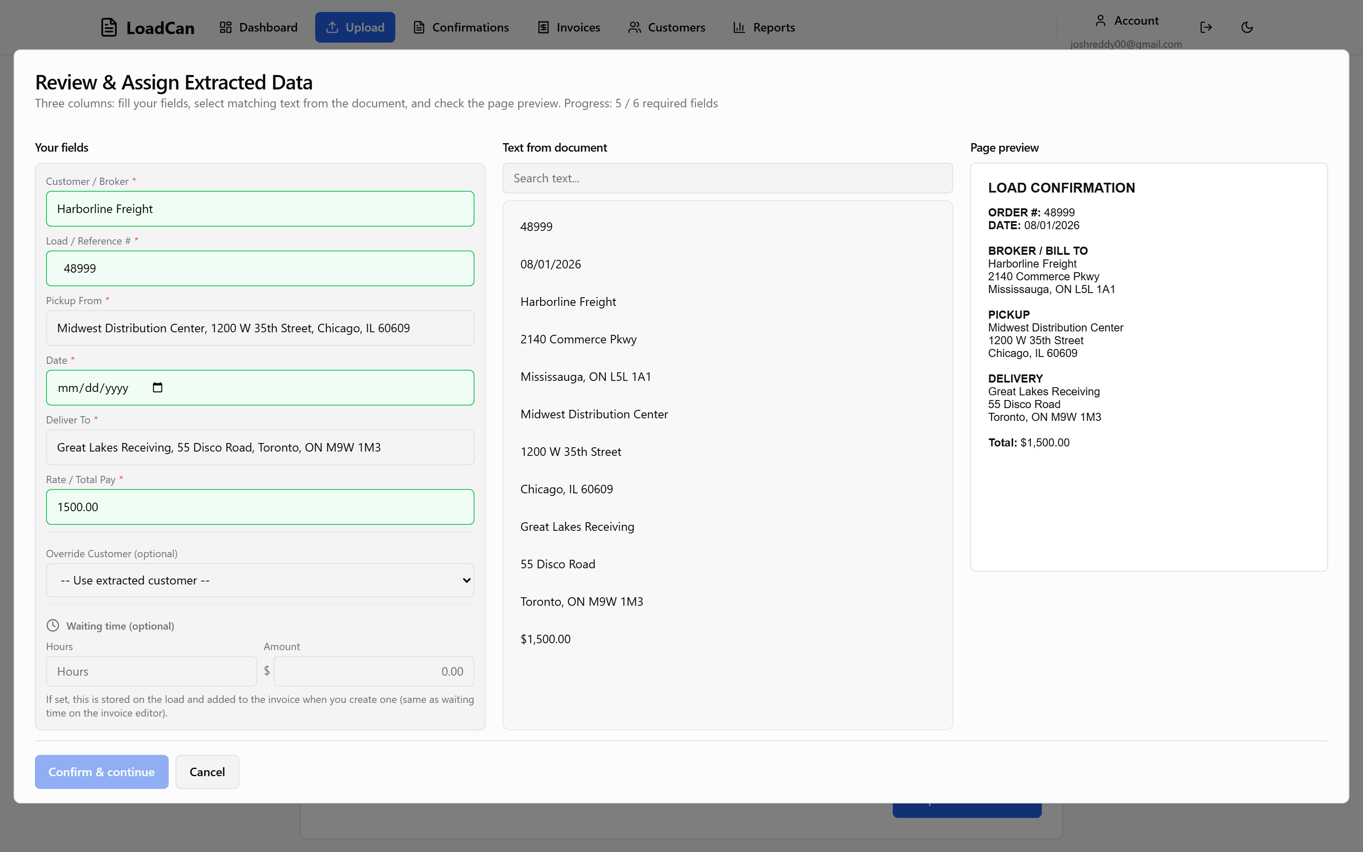Click the Customers people icon
This screenshot has height=852, width=1363.
click(x=635, y=27)
